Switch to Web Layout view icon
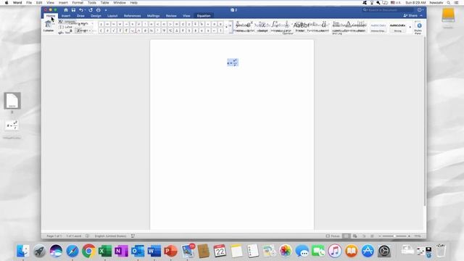Viewport: 464px width, 261px height. (355, 236)
